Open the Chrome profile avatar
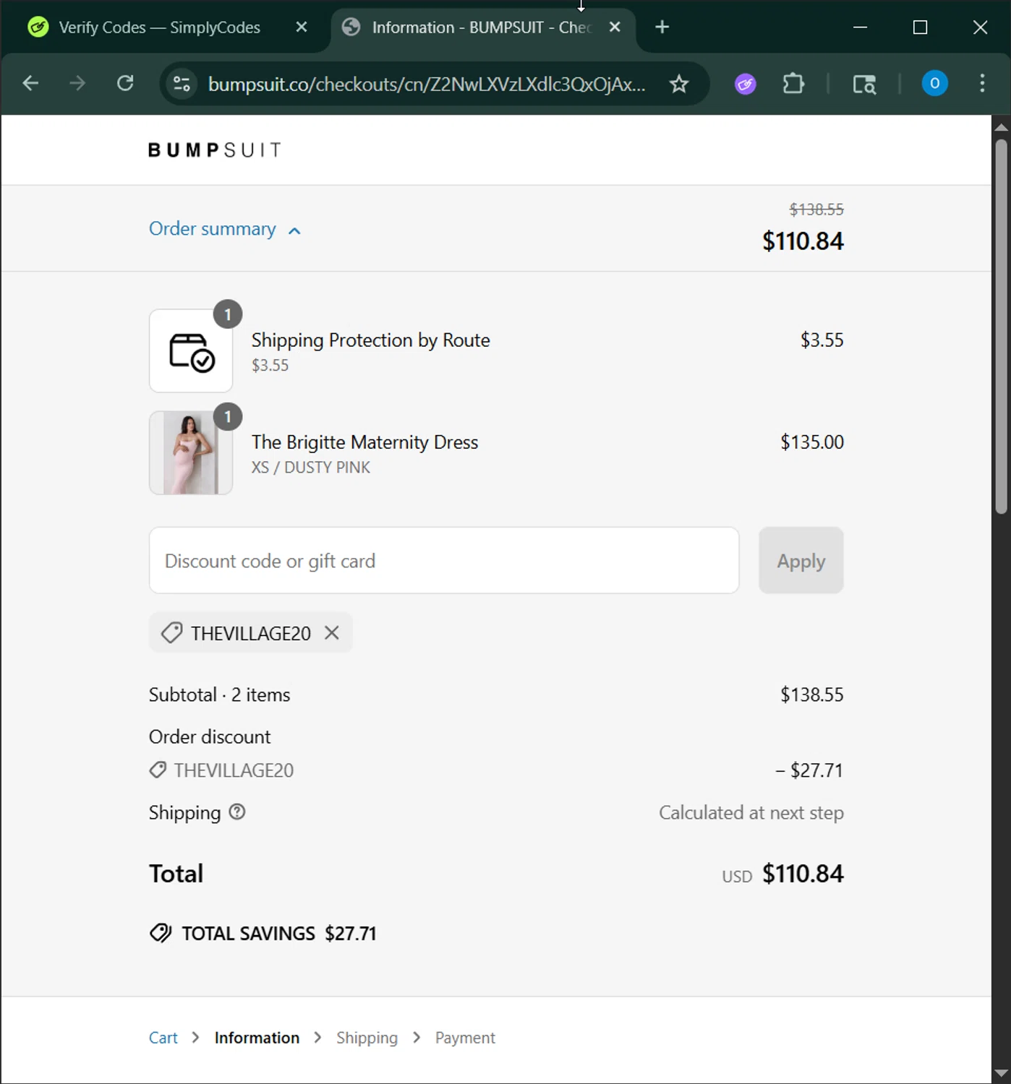1011x1084 pixels. click(x=934, y=84)
